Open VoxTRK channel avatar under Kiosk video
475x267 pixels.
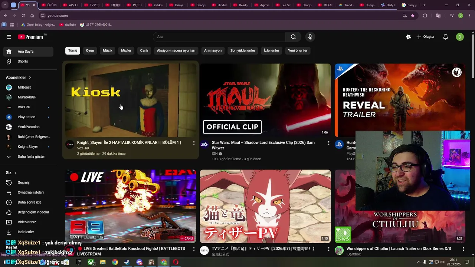click(70, 145)
